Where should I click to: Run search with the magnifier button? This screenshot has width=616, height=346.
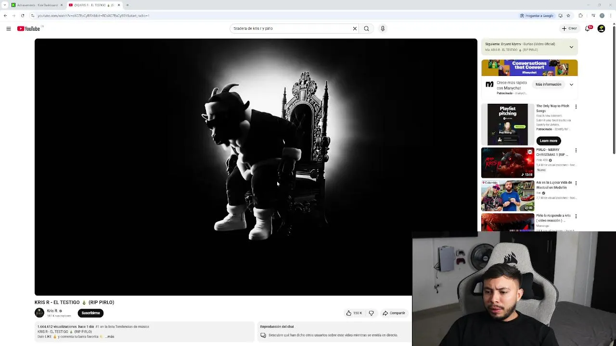point(366,28)
